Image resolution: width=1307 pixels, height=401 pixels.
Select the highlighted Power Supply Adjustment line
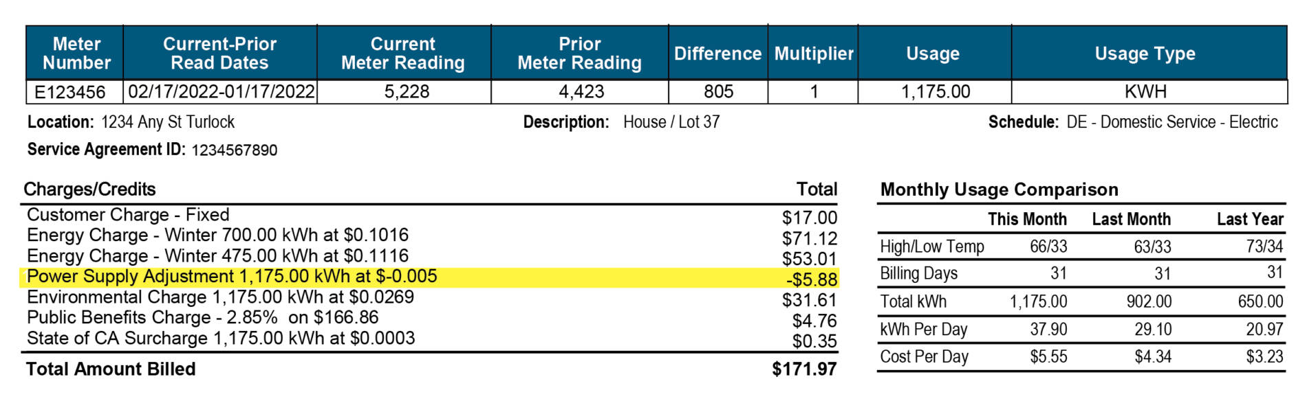pyautogui.click(x=232, y=277)
